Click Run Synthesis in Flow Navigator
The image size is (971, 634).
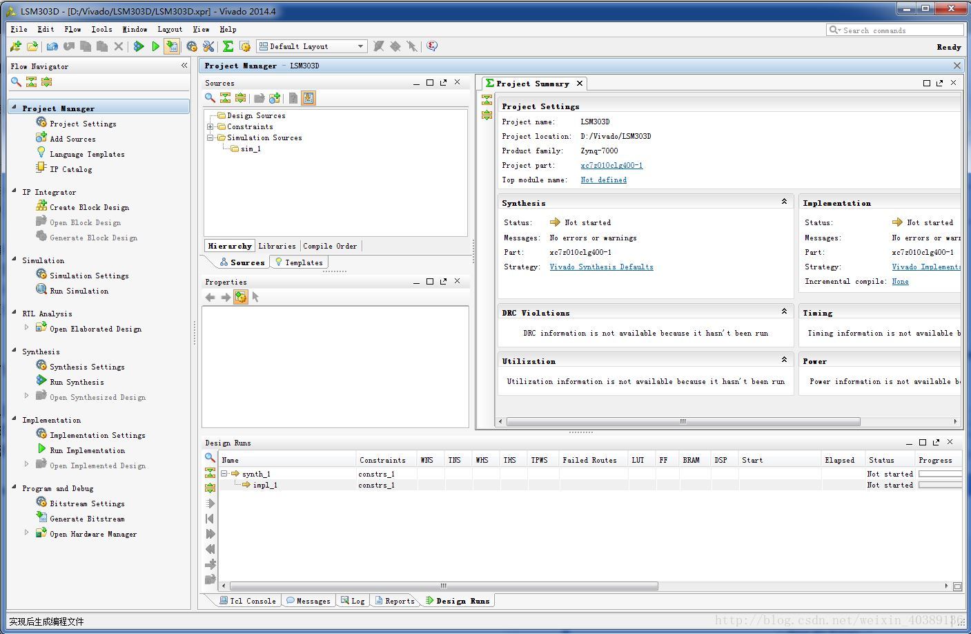77,382
